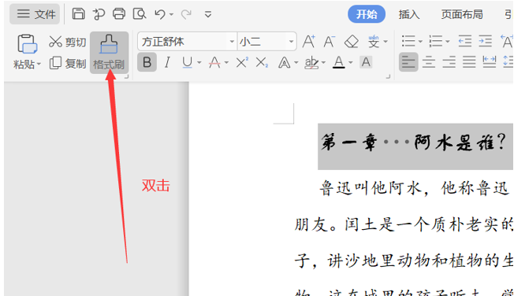Screen dimensions: 514x296
Task: Toggle Underline formatting
Action: coord(187,62)
